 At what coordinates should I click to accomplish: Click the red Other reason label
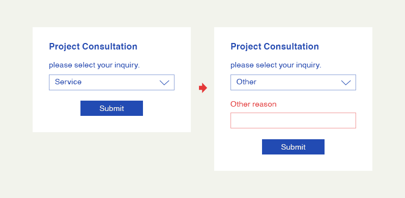tap(253, 104)
